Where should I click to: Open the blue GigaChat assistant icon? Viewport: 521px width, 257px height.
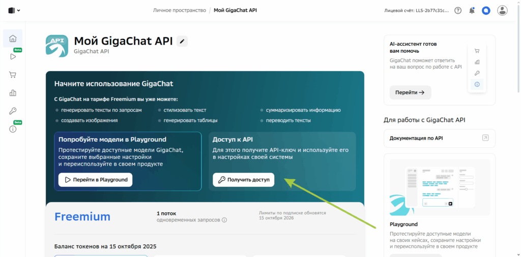(x=486, y=10)
